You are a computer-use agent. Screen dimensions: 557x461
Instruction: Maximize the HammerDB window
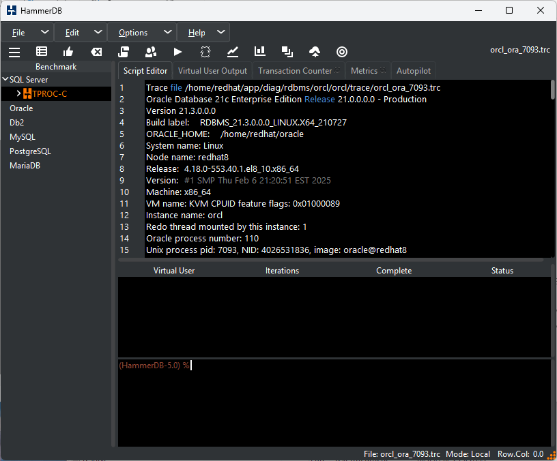pos(509,10)
